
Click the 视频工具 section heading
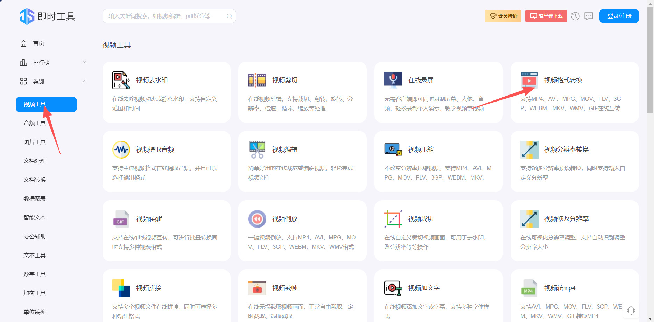point(117,45)
